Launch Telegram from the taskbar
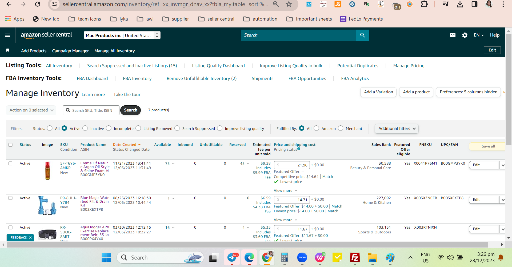Screen dimensions: 512x267 click(x=232, y=258)
